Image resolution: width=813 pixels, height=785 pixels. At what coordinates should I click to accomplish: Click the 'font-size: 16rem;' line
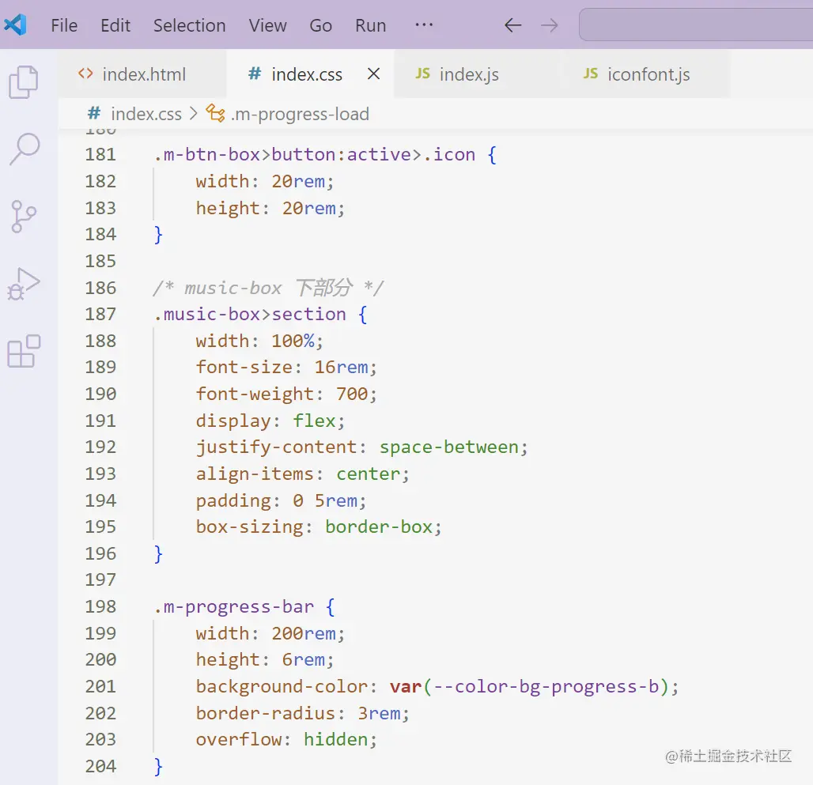pyautogui.click(x=286, y=368)
